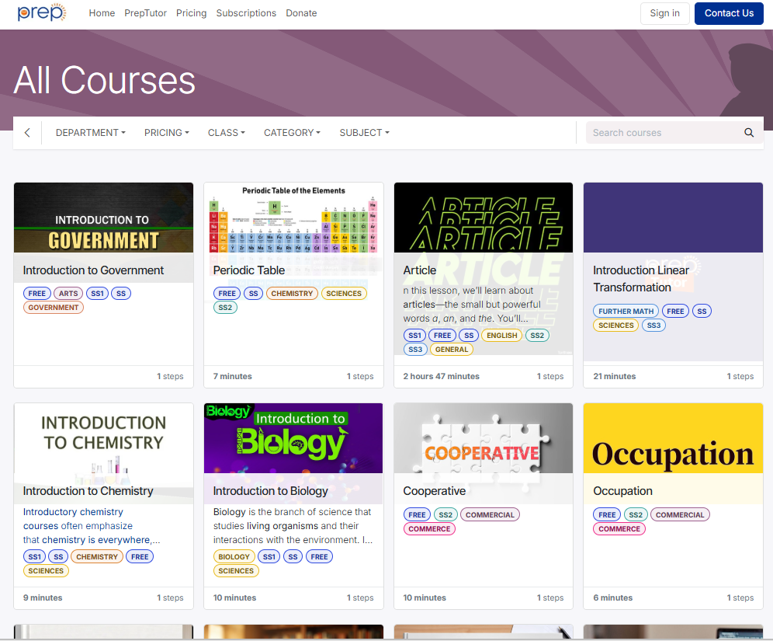
Task: Click the ENGLISH tag on Article card
Action: tap(502, 335)
